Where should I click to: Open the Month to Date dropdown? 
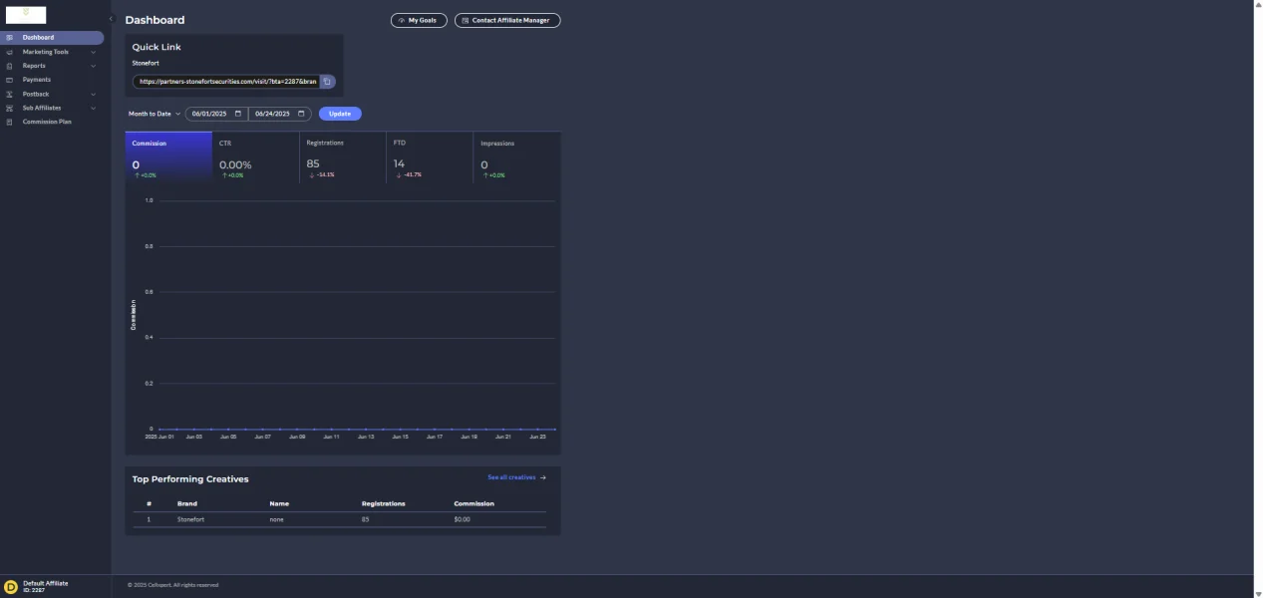pos(155,114)
